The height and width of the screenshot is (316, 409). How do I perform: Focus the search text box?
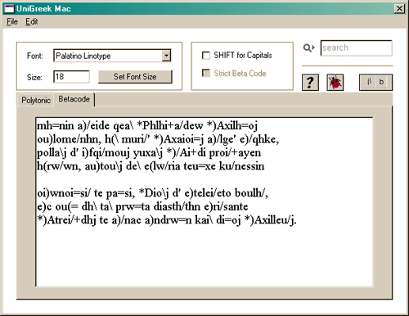tap(357, 48)
